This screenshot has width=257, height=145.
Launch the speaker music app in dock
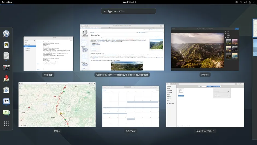[x=6, y=45]
